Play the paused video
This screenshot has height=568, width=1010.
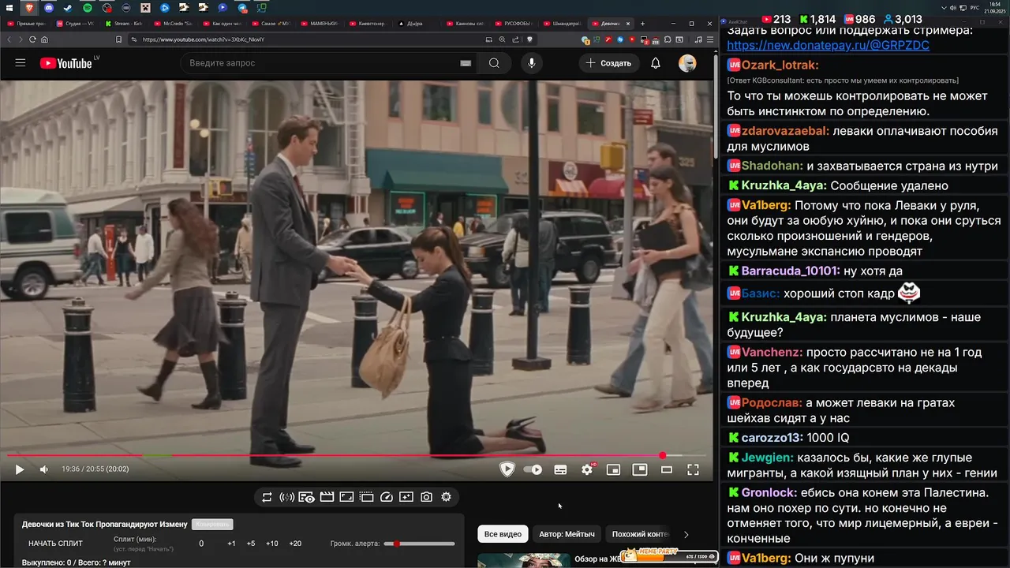point(20,469)
